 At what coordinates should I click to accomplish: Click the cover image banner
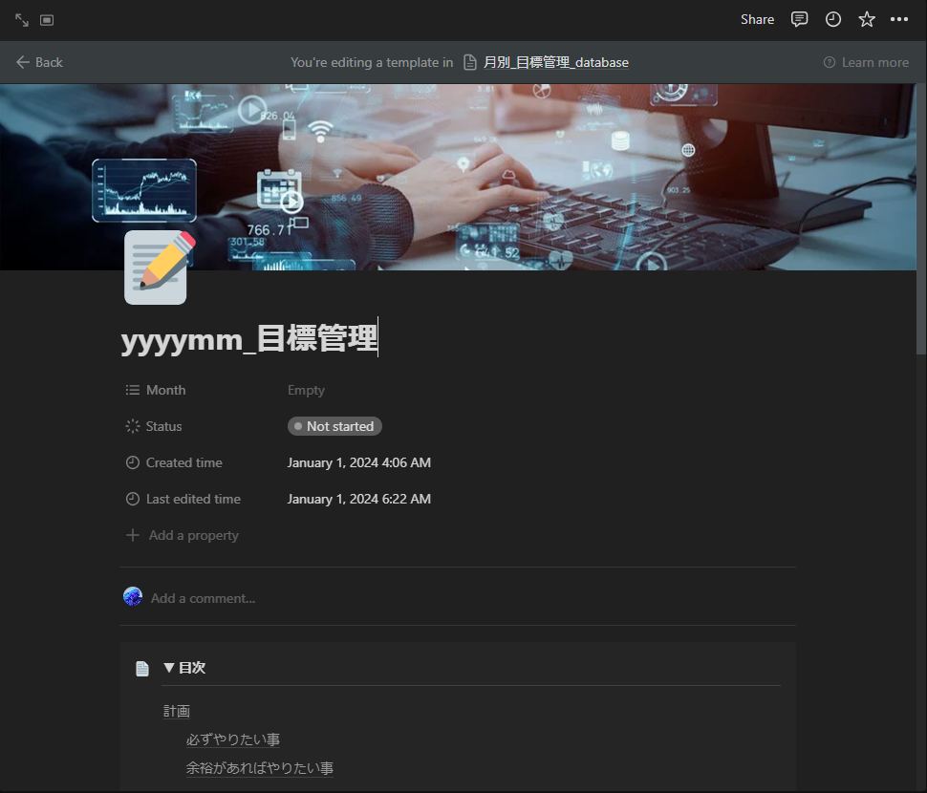pyautogui.click(x=458, y=177)
